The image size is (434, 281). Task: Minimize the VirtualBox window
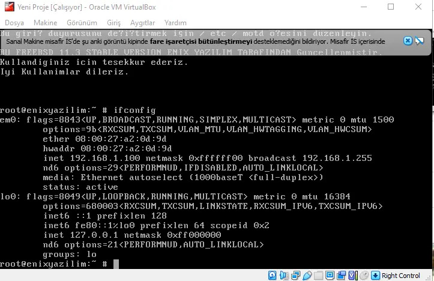364,7
